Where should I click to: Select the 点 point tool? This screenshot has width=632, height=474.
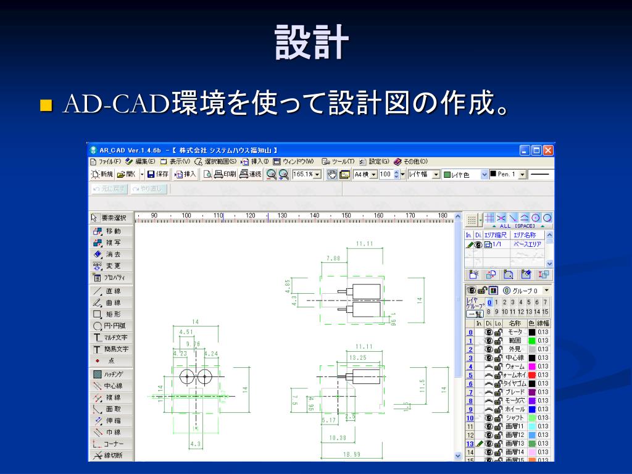pyautogui.click(x=111, y=360)
